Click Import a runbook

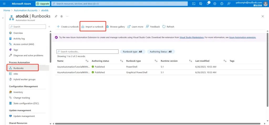92,27
